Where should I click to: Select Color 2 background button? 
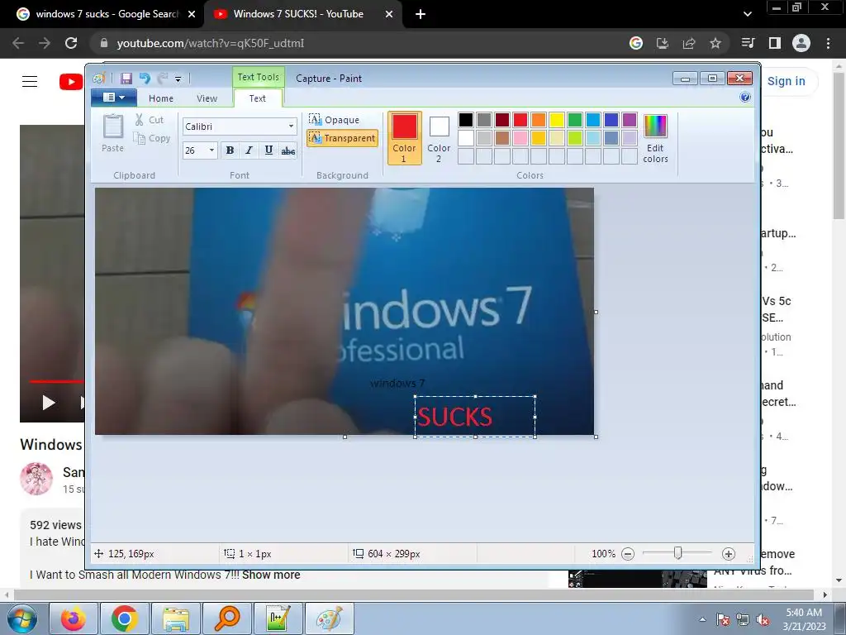pos(439,138)
